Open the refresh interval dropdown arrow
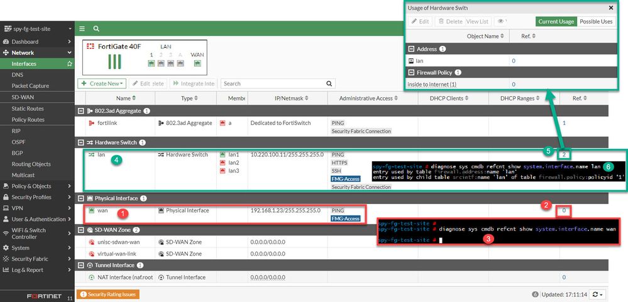The image size is (628, 302). click(602, 294)
